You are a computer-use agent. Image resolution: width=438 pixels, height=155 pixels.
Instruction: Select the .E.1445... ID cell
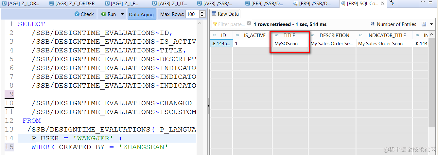click(221, 43)
